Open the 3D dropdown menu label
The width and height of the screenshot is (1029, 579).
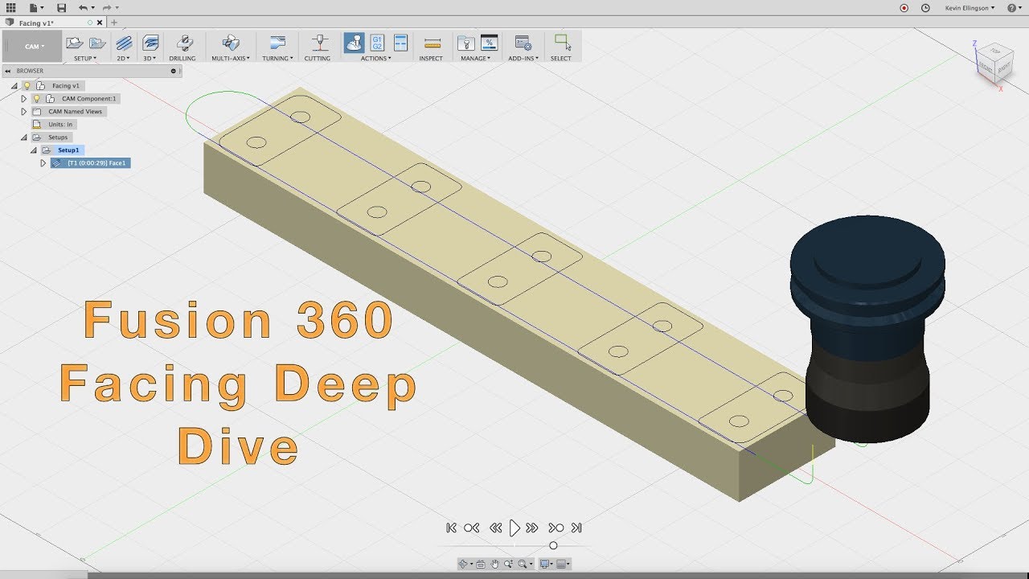point(150,58)
